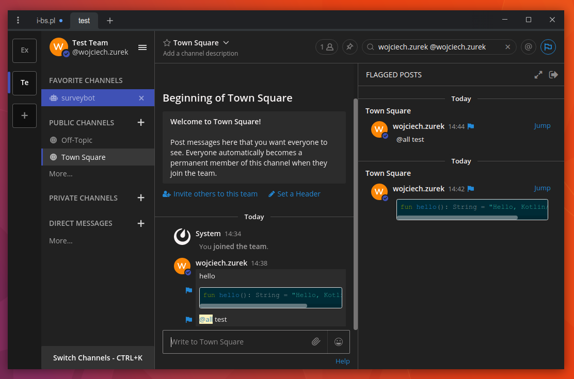Add a new server tab
This screenshot has height=379, width=574.
point(110,21)
